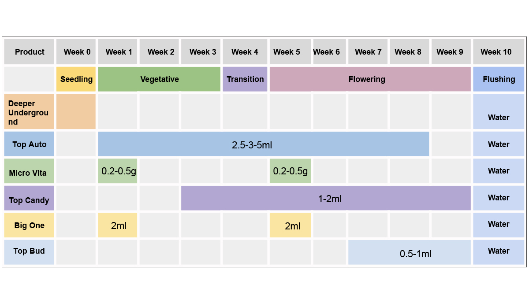Viewport: 529px width, 299px height.
Task: Select the Week 5 Big One 2ml cell
Action: 291,225
